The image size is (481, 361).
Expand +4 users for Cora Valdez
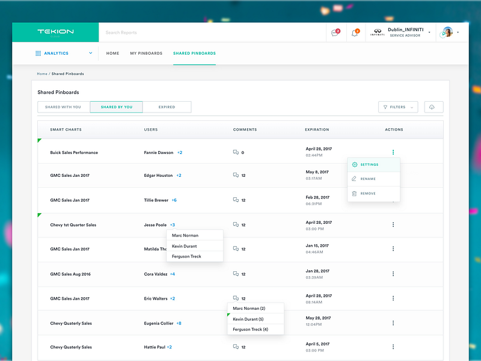[x=173, y=274]
